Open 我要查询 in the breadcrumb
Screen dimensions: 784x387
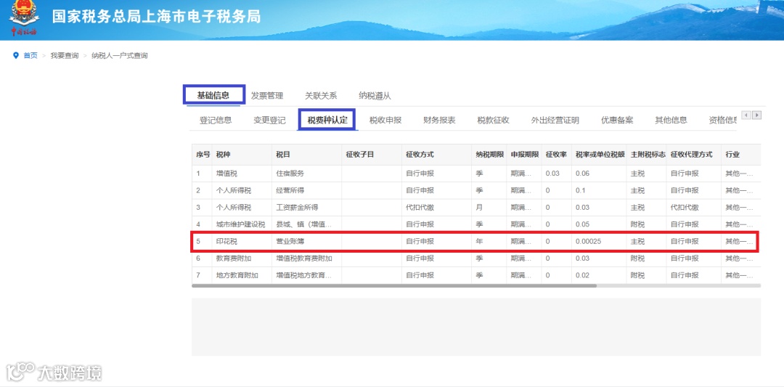[65, 55]
